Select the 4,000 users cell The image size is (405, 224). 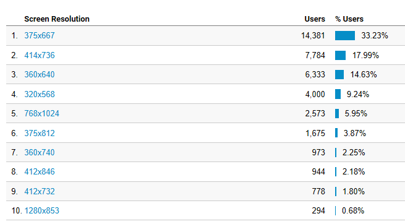click(x=315, y=94)
